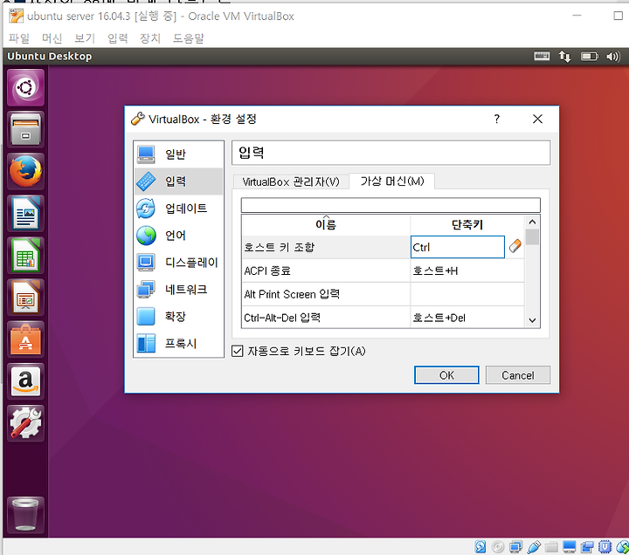The image size is (629, 555).
Task: Click the keyboard indicator in Ubuntu top panel
Action: tap(542, 56)
